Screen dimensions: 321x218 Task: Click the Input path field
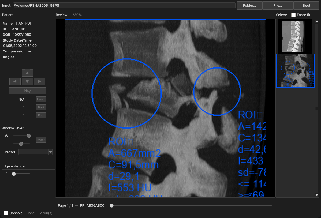pyautogui.click(x=124, y=6)
